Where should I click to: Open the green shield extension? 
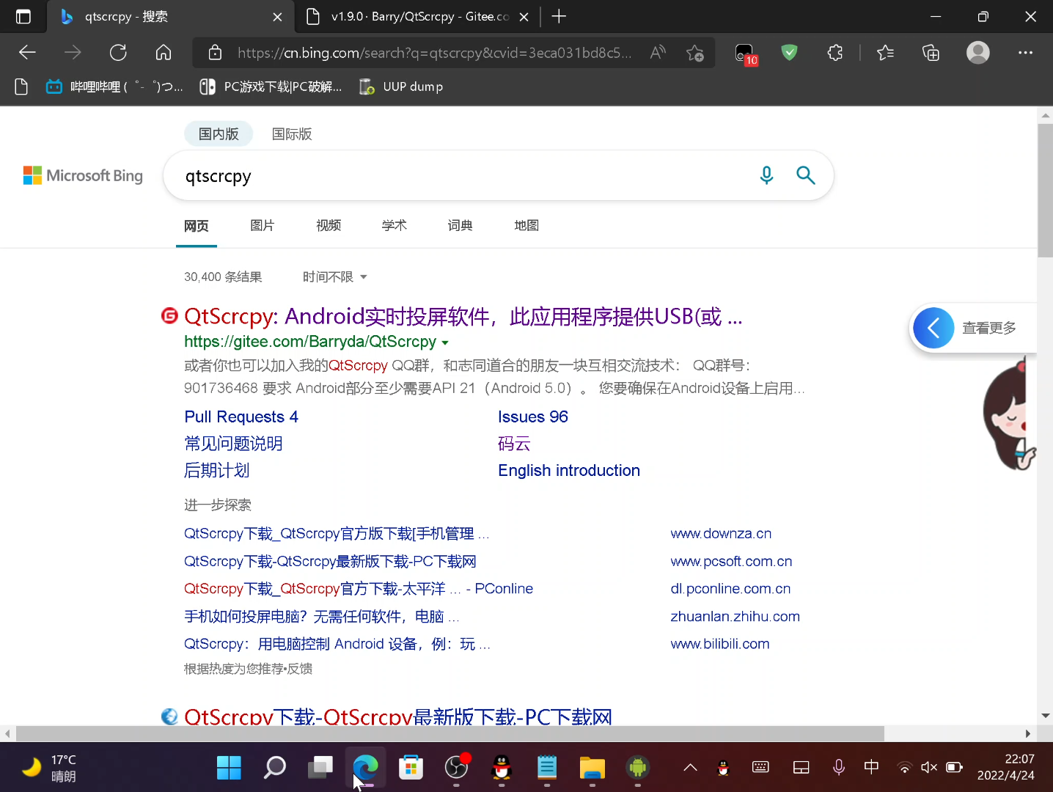point(789,52)
